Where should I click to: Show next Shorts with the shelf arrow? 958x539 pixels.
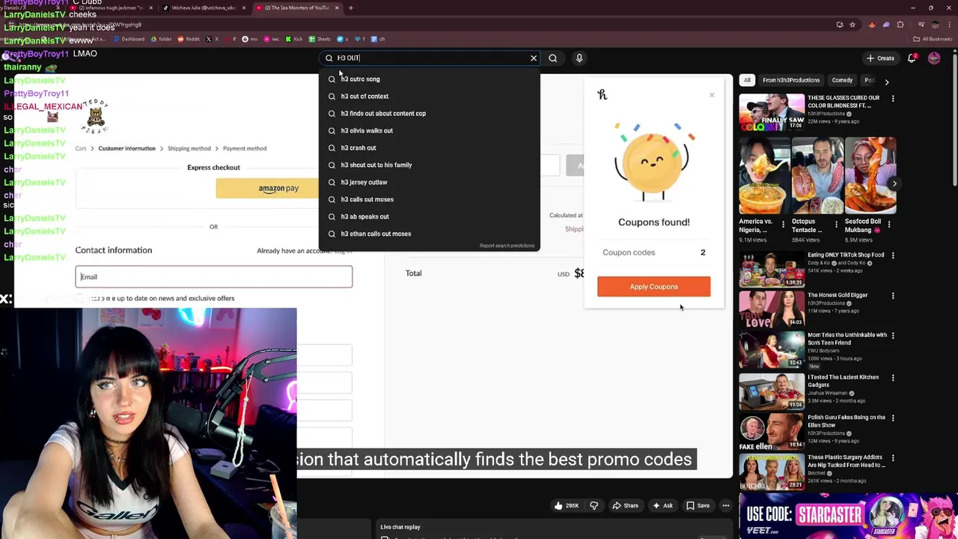point(894,183)
